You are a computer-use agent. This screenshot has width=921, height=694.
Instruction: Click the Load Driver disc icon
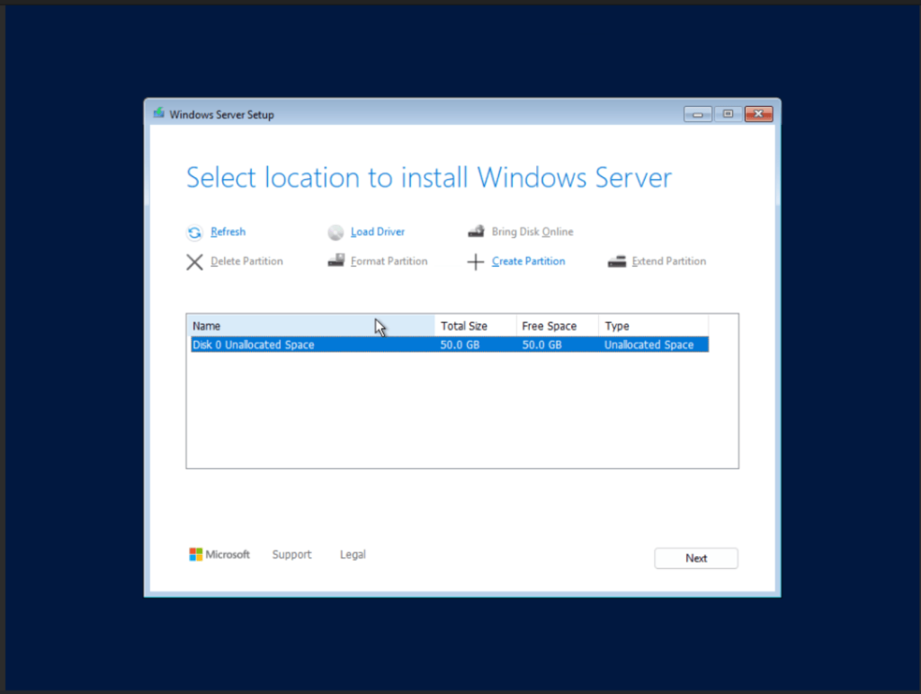[335, 233]
